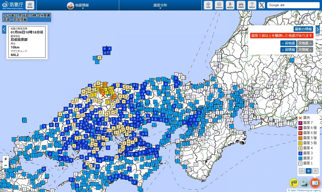The width and height of the screenshot is (322, 192).
Task: Click the red X epicenter marker
Action: click(103, 95)
